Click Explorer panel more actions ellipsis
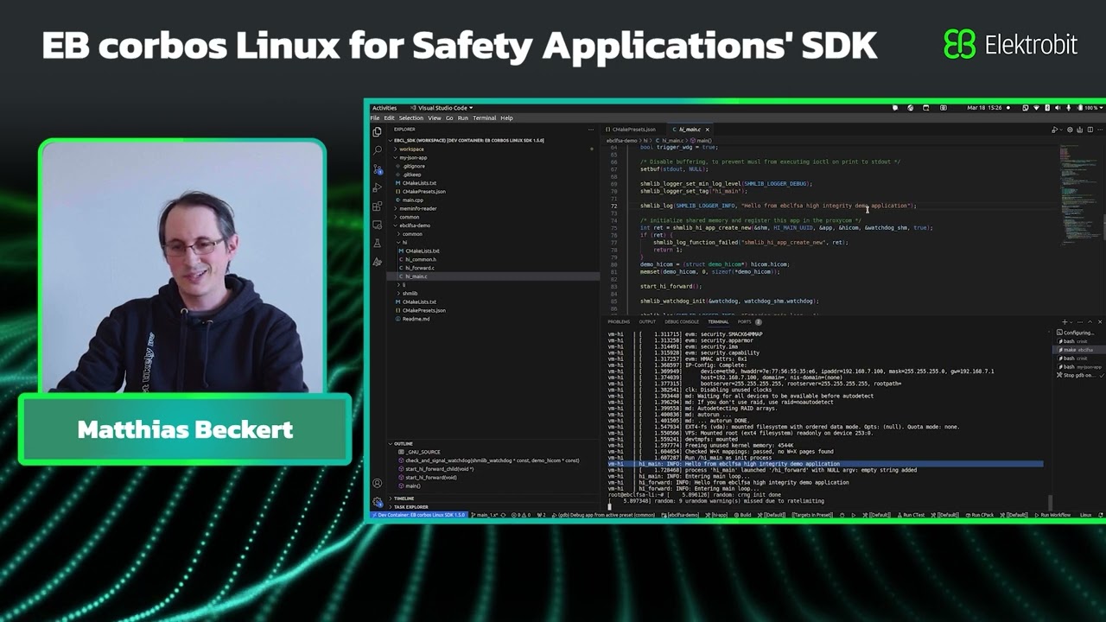Screen dimensions: 1106x622 tap(590, 130)
